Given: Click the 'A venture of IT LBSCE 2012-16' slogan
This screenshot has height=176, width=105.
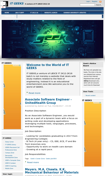Looking at the screenshot, I should tap(37, 4).
